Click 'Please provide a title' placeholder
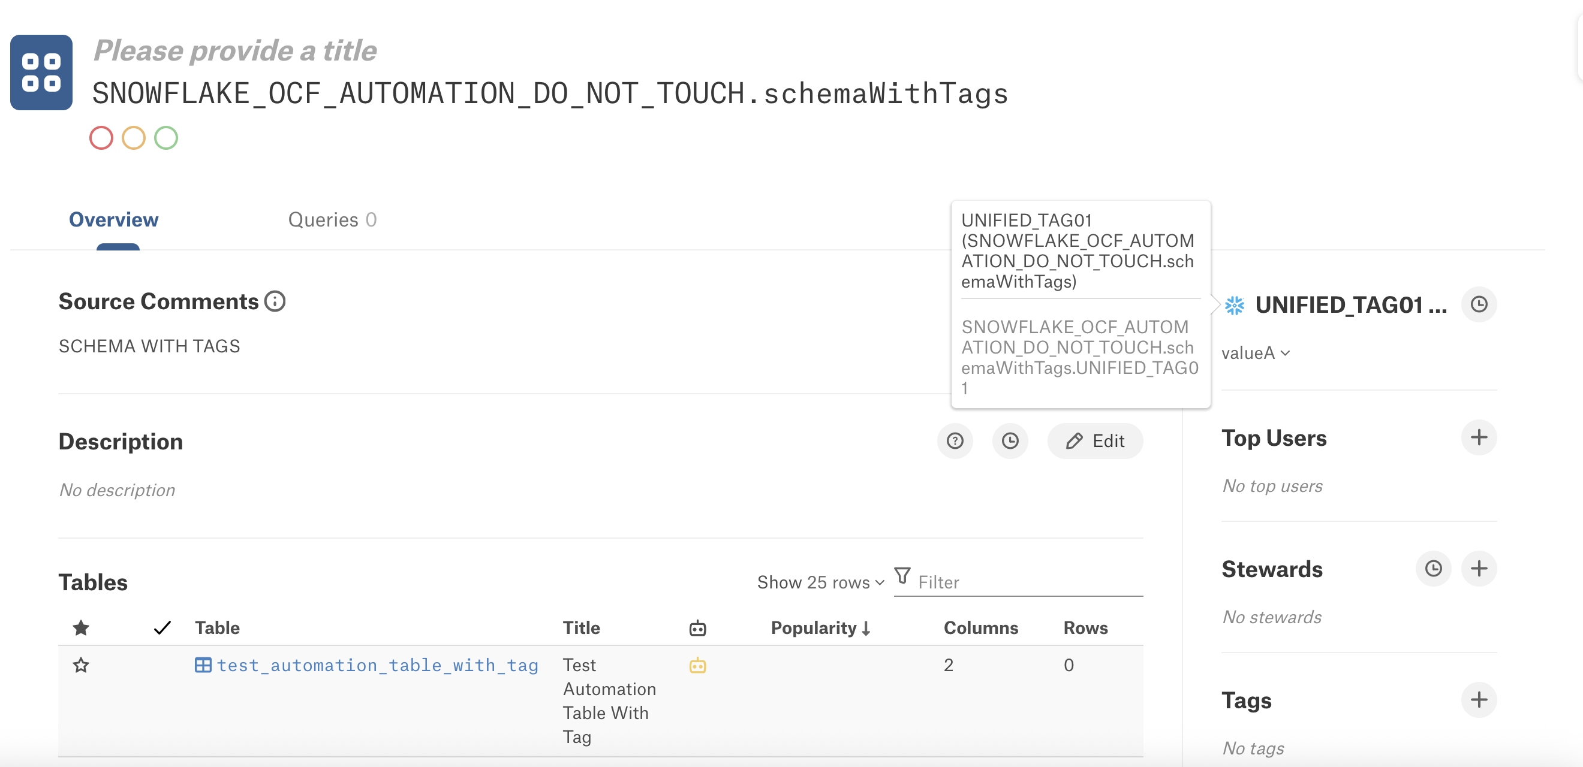Image resolution: width=1583 pixels, height=767 pixels. [234, 50]
